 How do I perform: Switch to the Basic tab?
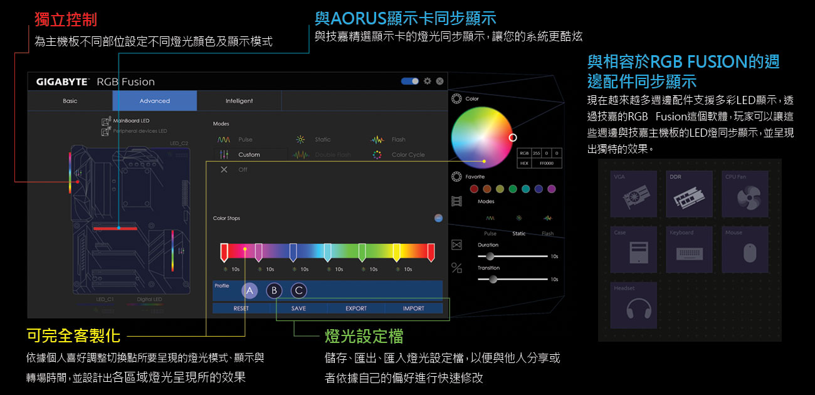pos(70,101)
